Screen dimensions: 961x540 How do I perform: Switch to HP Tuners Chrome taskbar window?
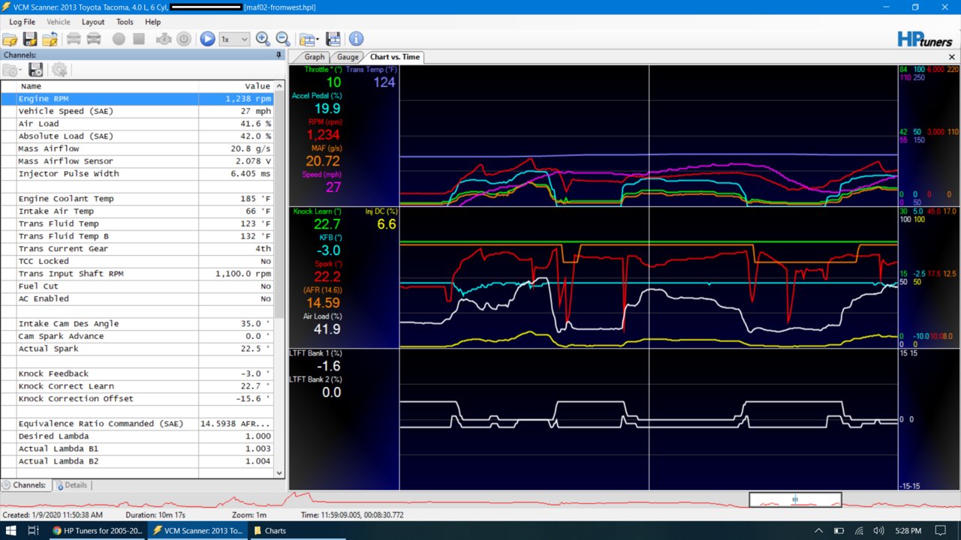point(96,530)
